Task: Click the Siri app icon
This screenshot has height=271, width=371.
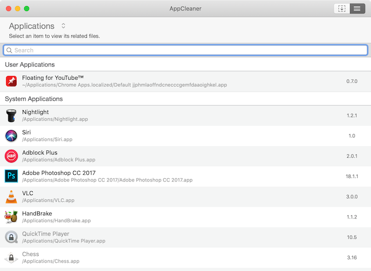Action: pyautogui.click(x=12, y=135)
